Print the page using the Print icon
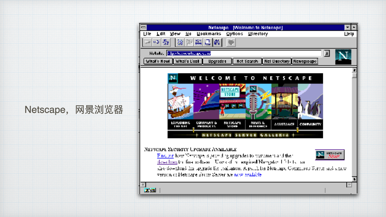386x217 pixels. tap(208, 42)
